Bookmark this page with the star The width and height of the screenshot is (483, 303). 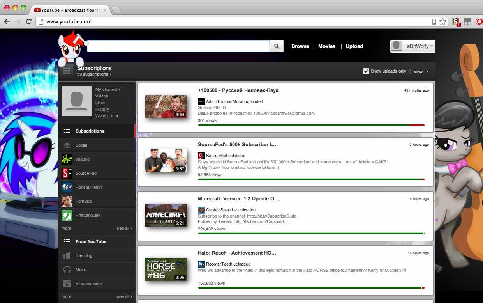point(442,22)
